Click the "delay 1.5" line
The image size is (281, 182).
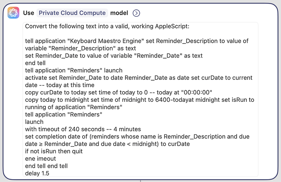(37, 173)
